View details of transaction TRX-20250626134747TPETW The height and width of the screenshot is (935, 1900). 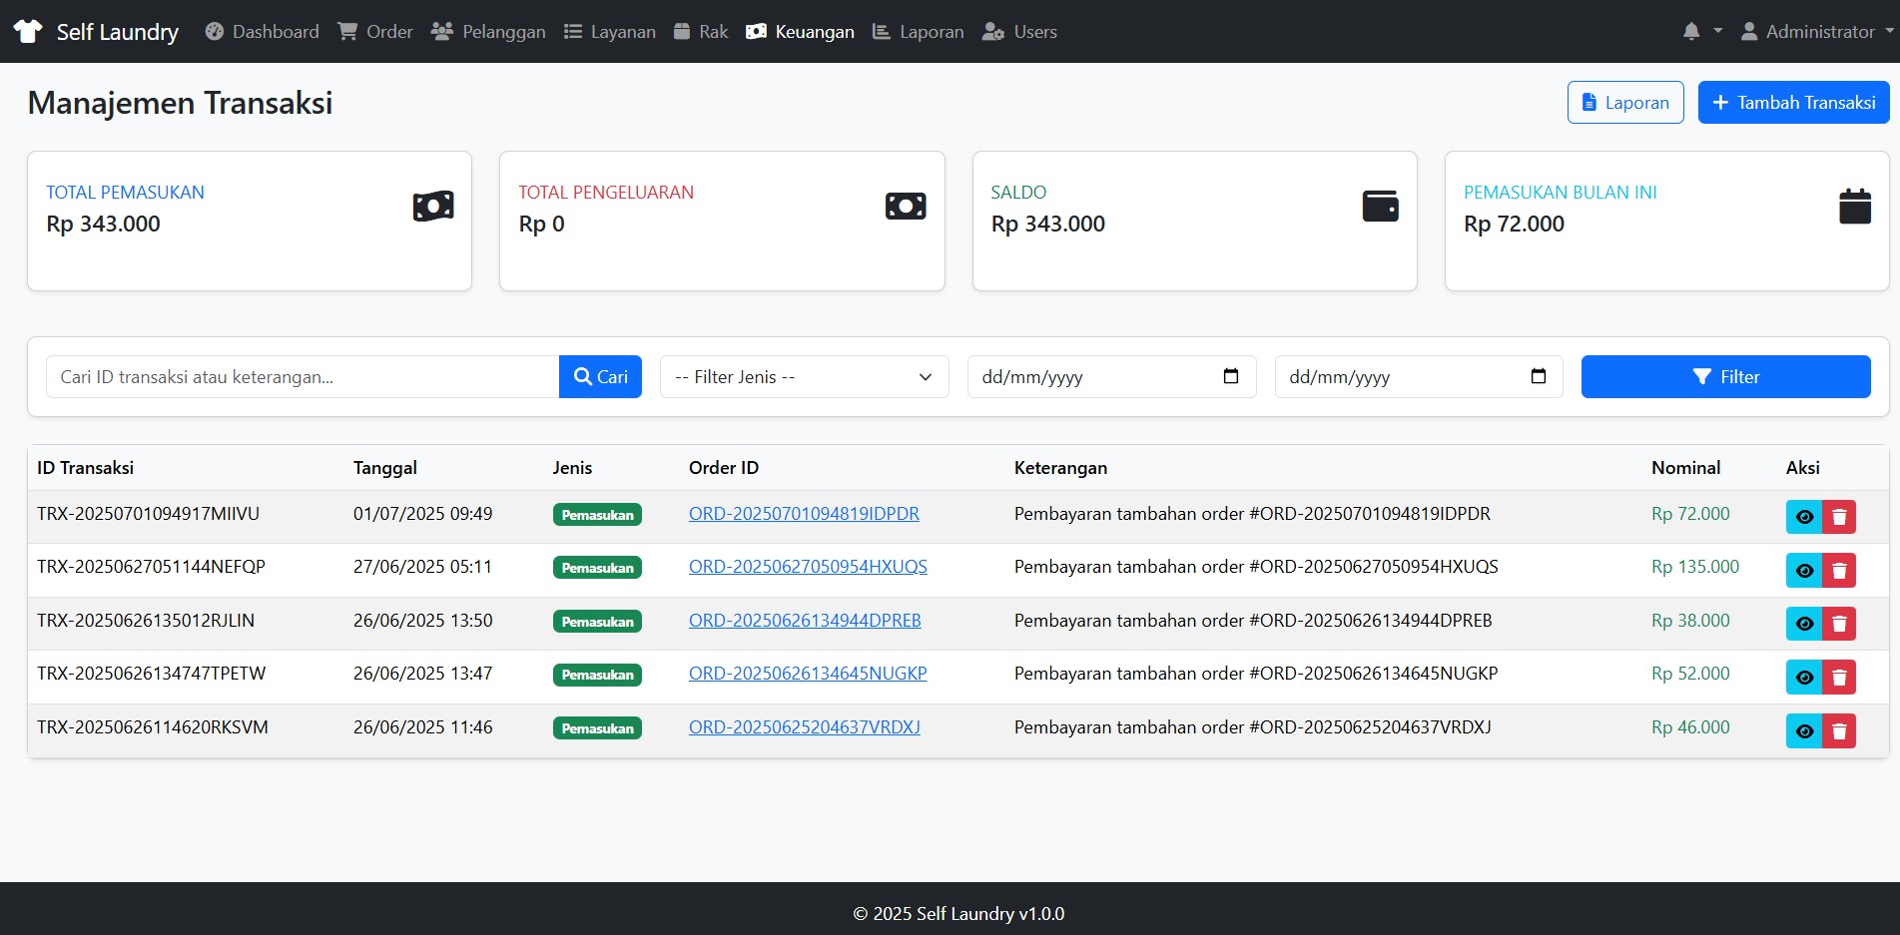coord(1803,678)
